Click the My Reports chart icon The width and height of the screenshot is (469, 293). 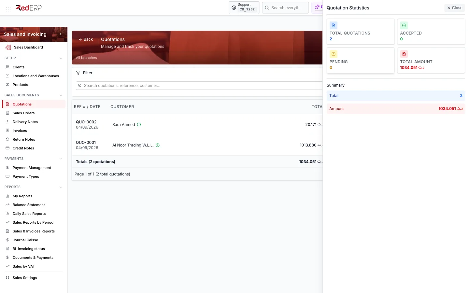click(x=7, y=196)
